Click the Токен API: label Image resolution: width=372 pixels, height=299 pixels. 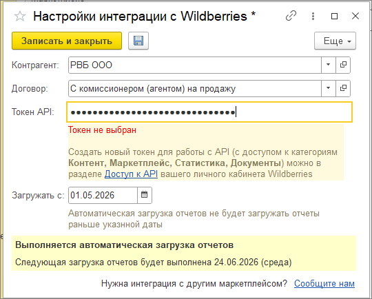click(x=33, y=112)
